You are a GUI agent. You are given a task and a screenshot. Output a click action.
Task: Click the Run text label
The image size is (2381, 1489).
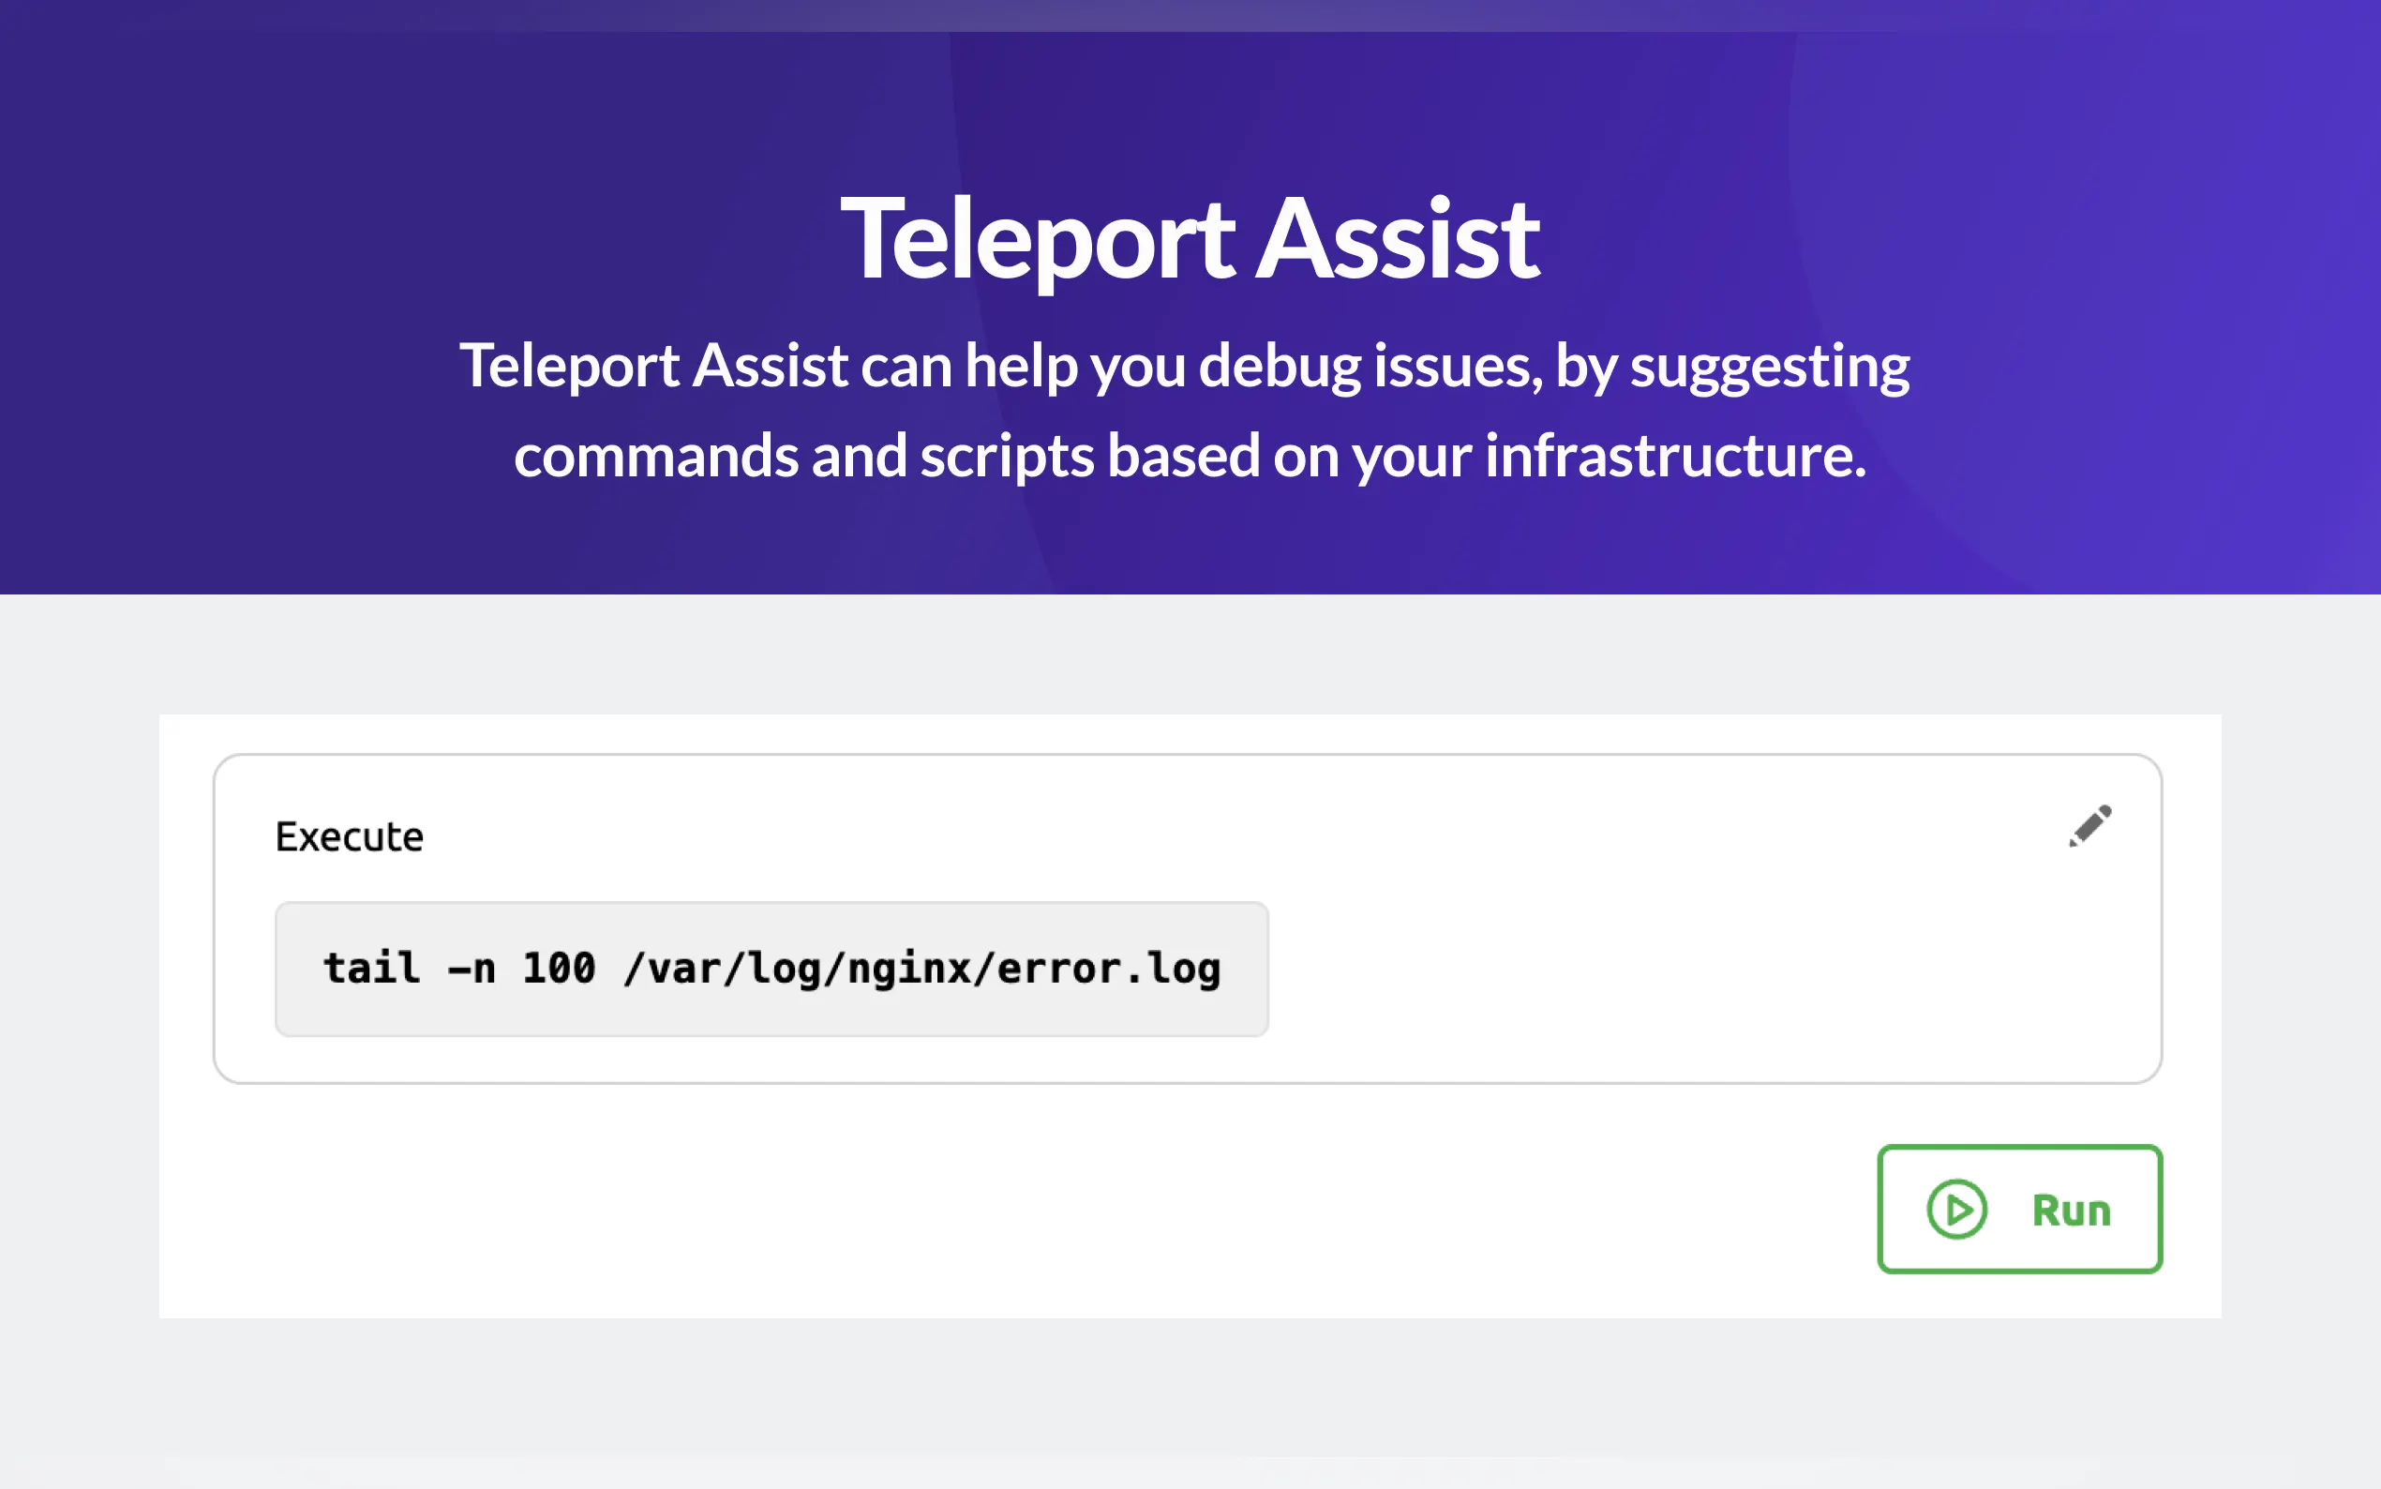click(2071, 1211)
